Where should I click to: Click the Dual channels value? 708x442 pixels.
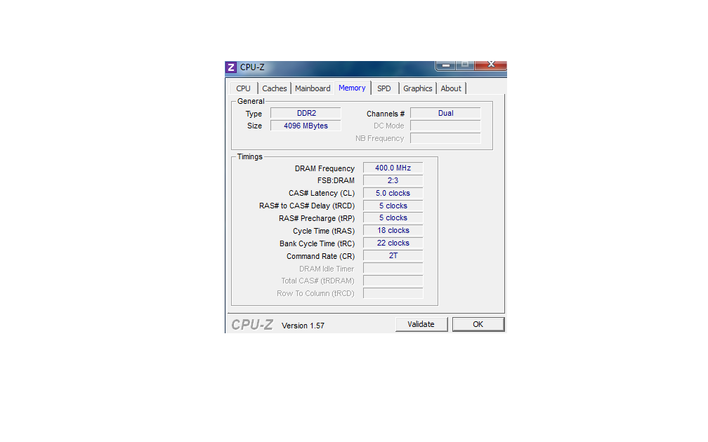click(445, 113)
